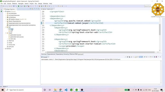Expand src/main/java folder
165x92 pixels.
[x=6, y=13]
